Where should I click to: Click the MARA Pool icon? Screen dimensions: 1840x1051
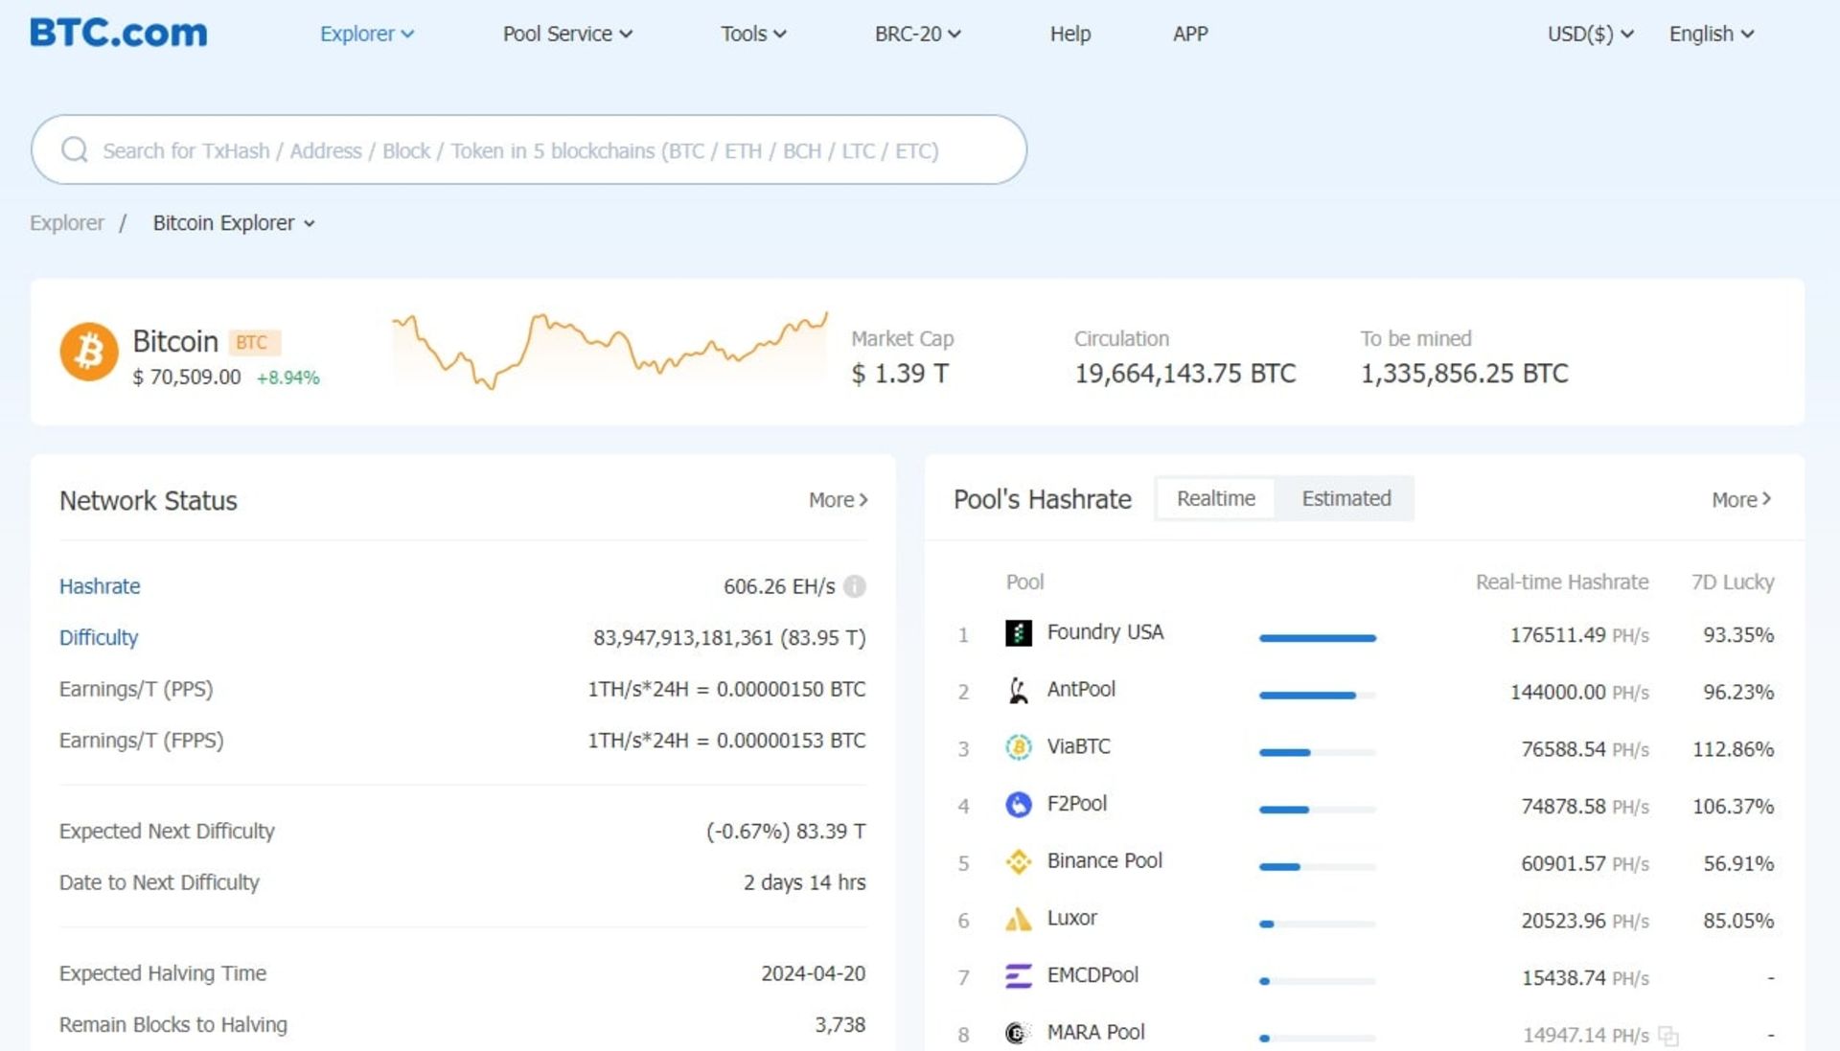coord(1018,1033)
